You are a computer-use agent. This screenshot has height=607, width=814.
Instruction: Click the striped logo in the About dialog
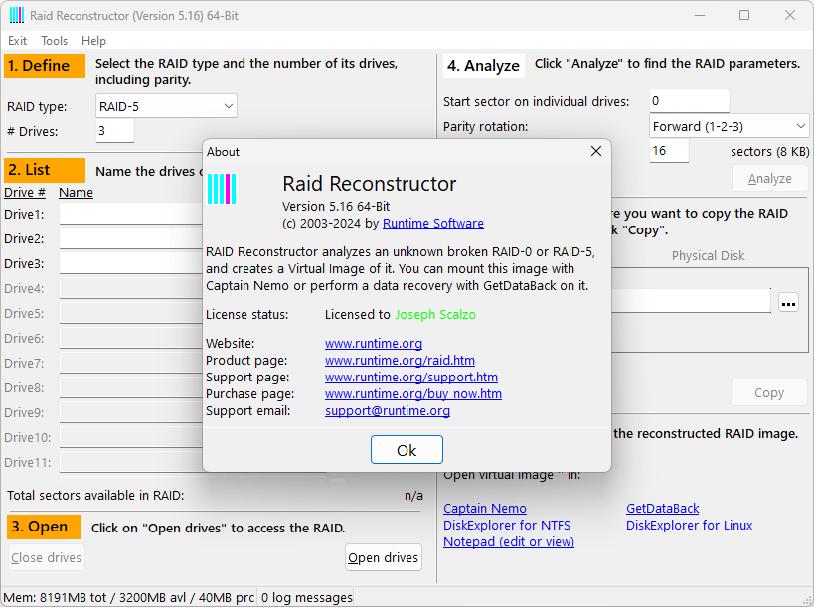[x=222, y=189]
